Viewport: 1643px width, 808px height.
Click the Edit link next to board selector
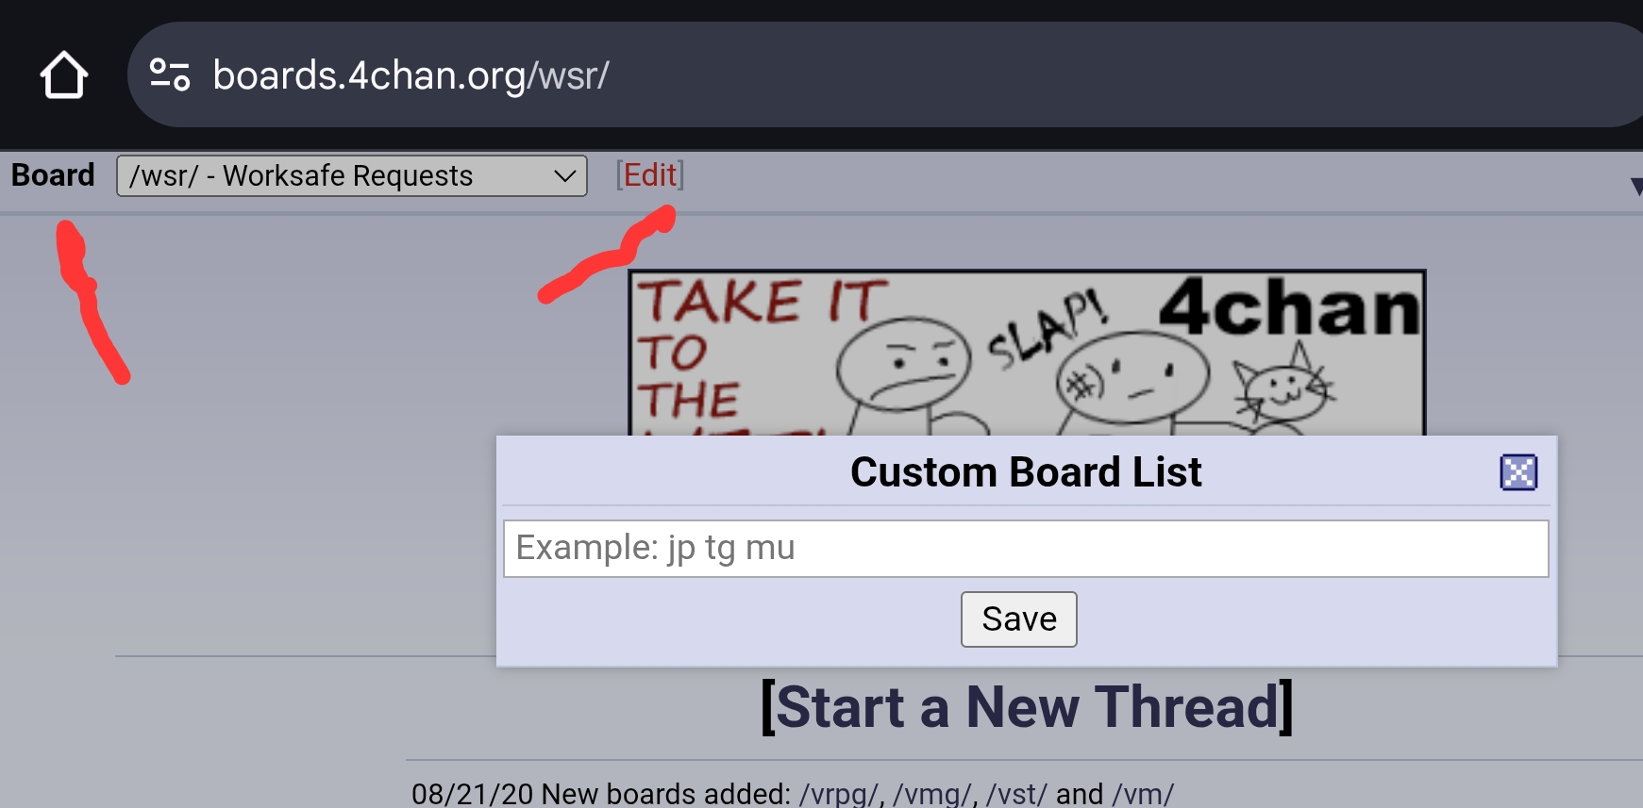(x=649, y=175)
